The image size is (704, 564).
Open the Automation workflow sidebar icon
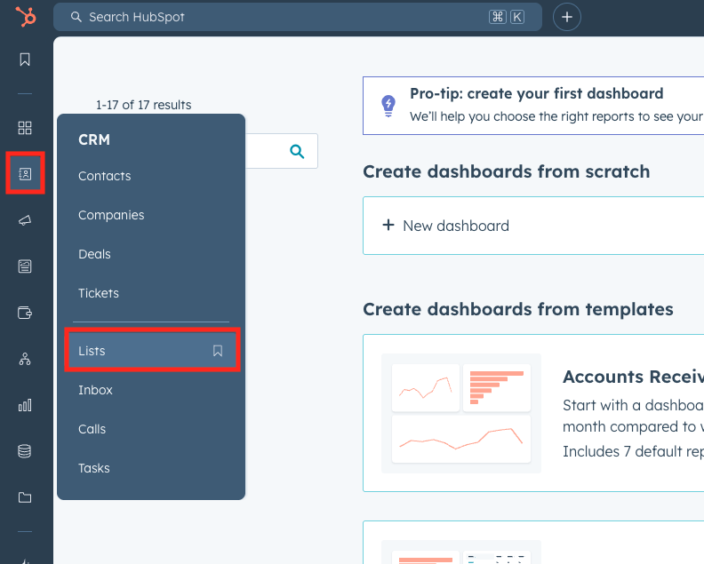[25, 359]
